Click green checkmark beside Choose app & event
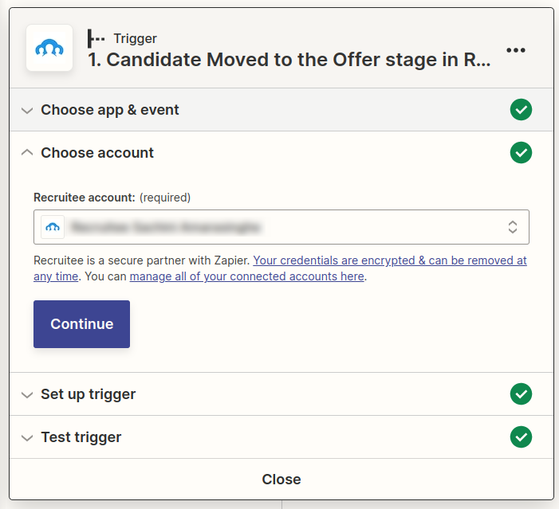Viewport: 559px width, 509px height. coord(521,110)
